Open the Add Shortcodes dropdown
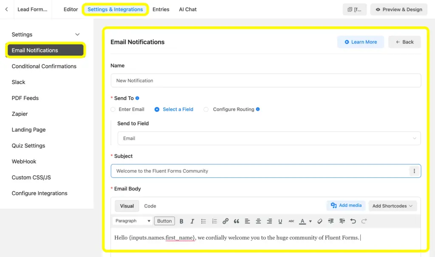Image resolution: width=435 pixels, height=257 pixels. tap(393, 206)
